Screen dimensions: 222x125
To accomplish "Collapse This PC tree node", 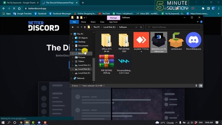I will pyautogui.click(x=71, y=34).
